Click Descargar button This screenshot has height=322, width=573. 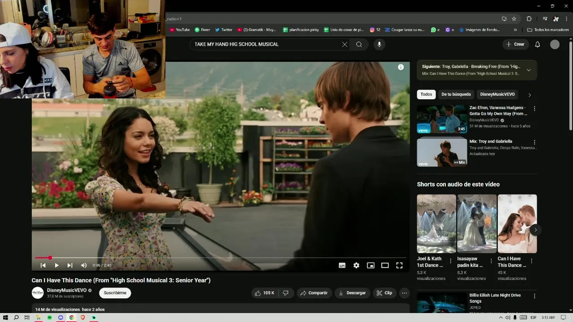[x=352, y=293]
